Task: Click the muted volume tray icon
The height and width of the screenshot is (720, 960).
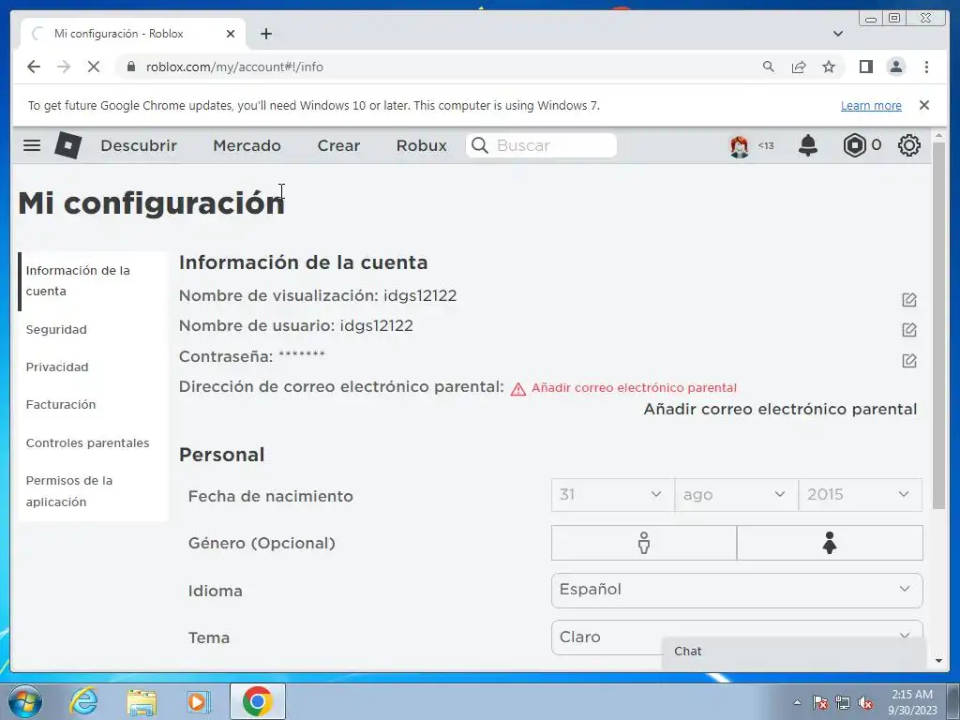Action: coord(864,702)
